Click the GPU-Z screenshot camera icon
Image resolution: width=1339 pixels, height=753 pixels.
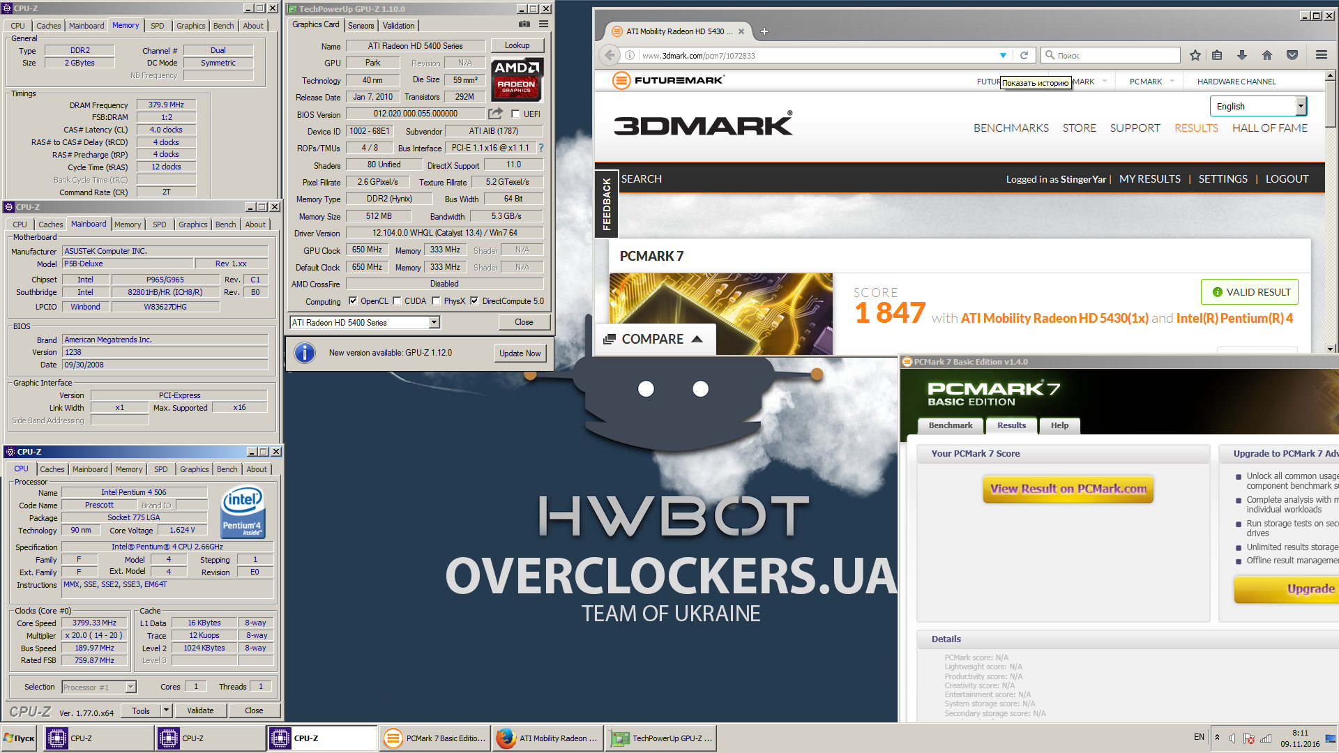click(524, 24)
